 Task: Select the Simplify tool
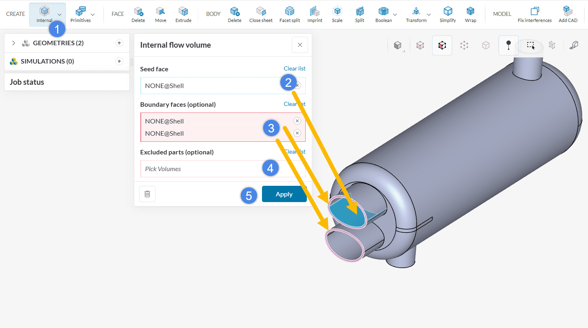point(448,14)
